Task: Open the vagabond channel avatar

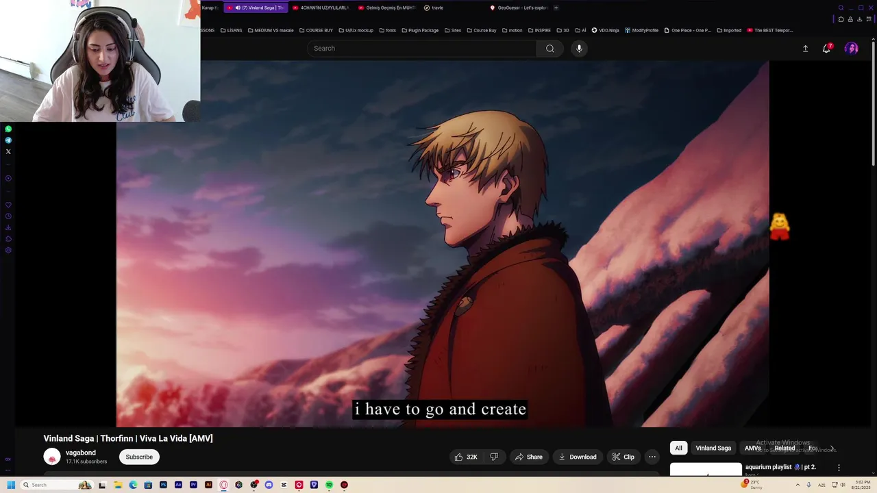Action: click(52, 457)
